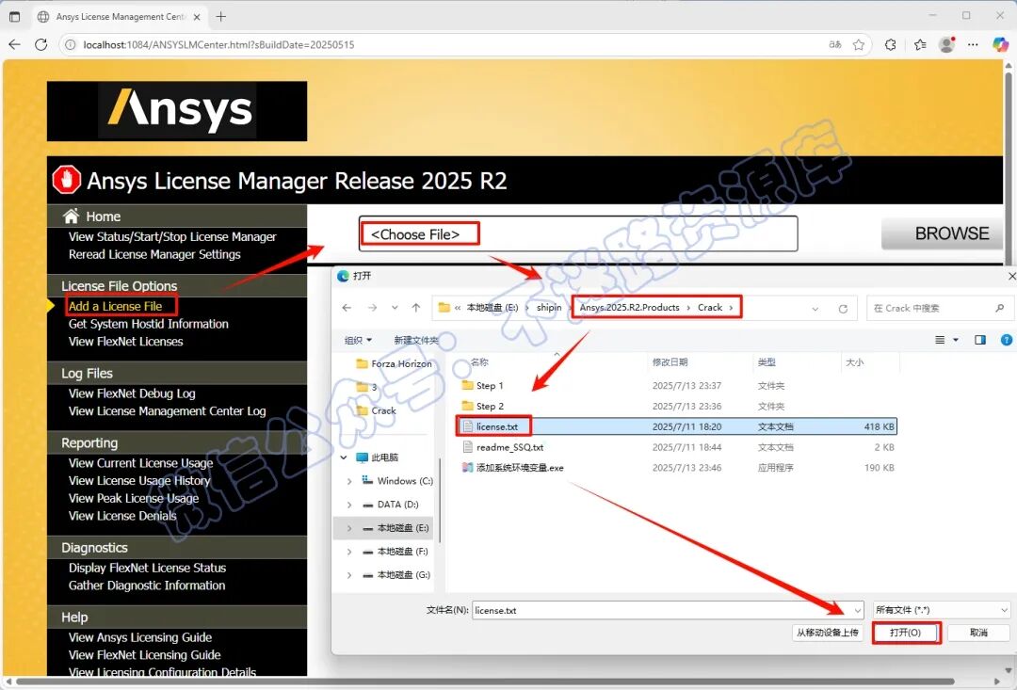Open View Status/Start/Stop License Manager
Viewport: 1017px width, 690px height.
pos(172,236)
